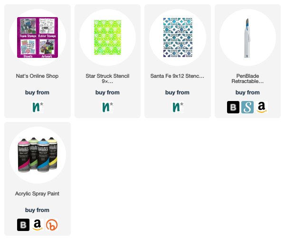Open the 'Nat's Online Shop' title link
The image size is (285, 240).
coord(37,76)
